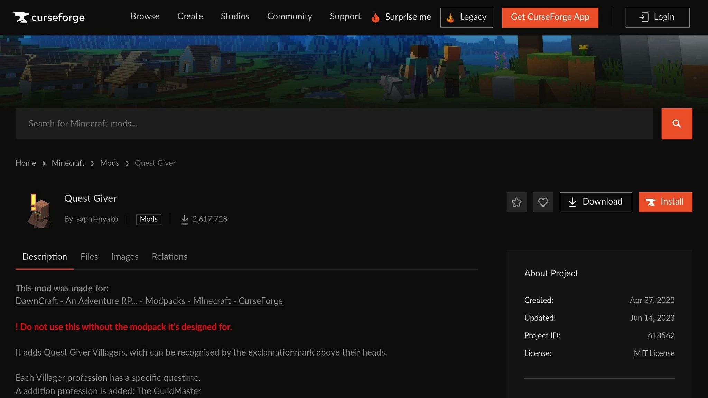Image resolution: width=708 pixels, height=398 pixels.
Task: Click the Project ID value 618562
Action: [x=661, y=336]
